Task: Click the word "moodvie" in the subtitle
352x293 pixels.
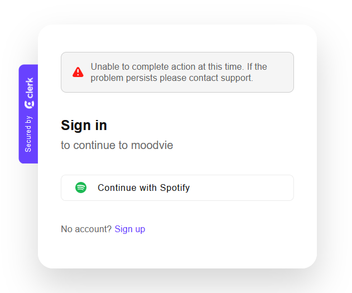Action: pyautogui.click(x=152, y=145)
